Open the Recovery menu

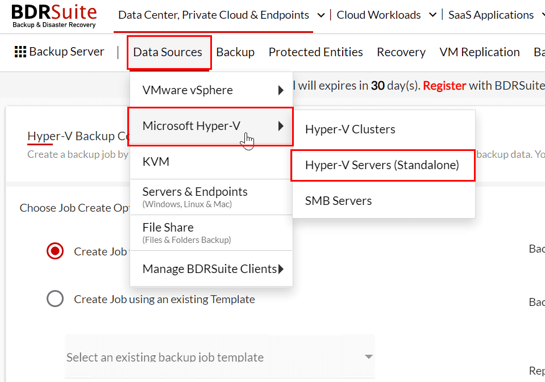(401, 52)
